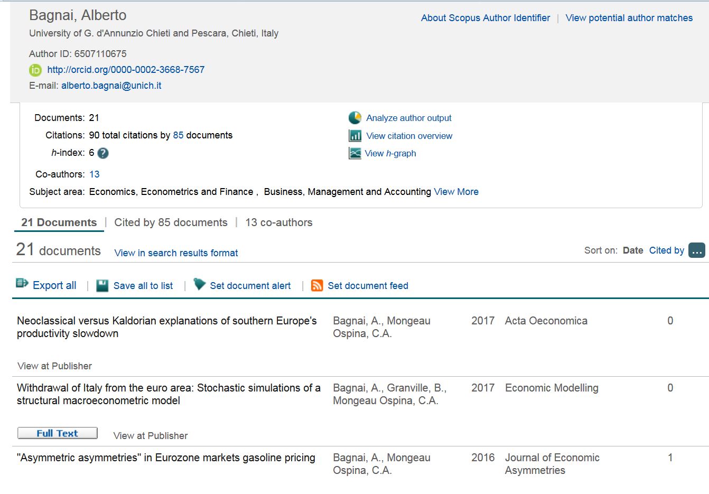
Task: Click the Save all to list disk icon
Action: pyautogui.click(x=102, y=286)
